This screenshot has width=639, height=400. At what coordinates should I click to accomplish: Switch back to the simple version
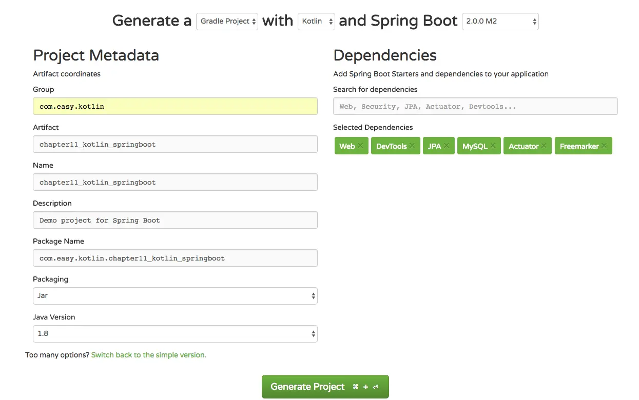coord(148,355)
